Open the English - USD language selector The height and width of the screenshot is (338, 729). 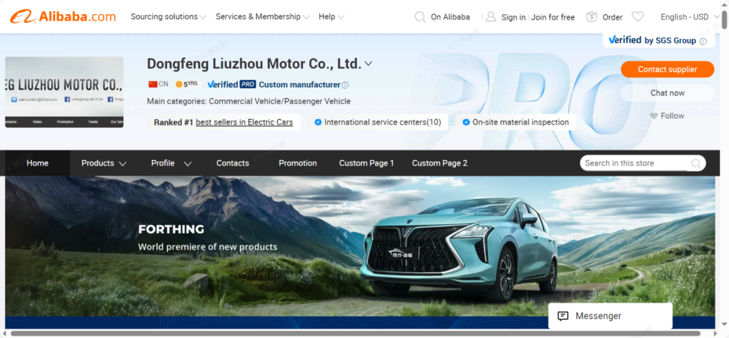(x=690, y=17)
